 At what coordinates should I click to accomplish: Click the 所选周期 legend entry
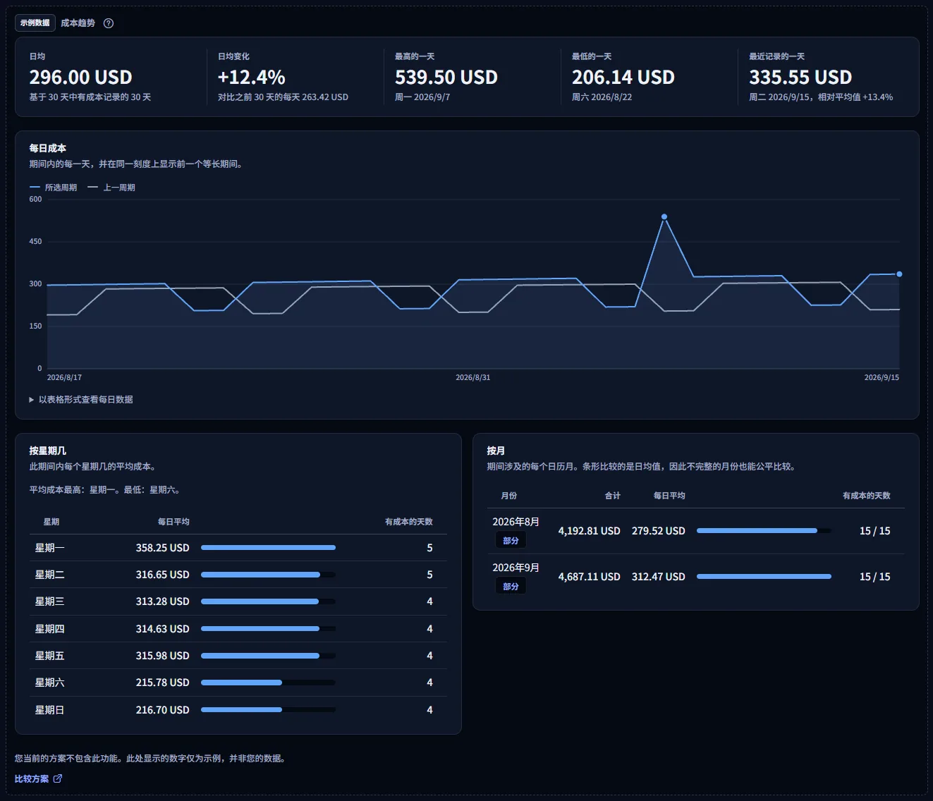(x=54, y=188)
